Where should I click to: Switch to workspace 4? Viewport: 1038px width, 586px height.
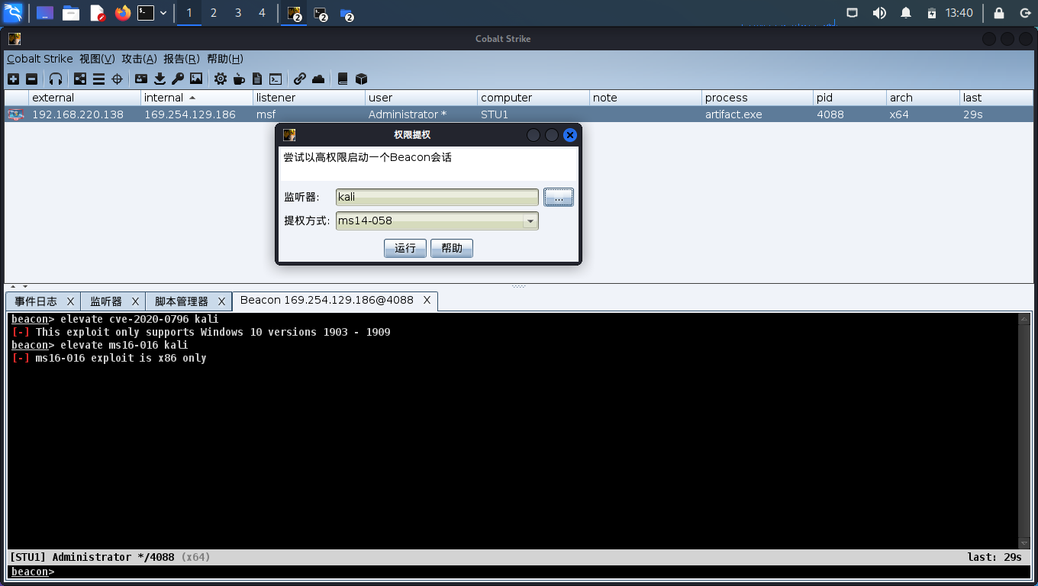click(x=263, y=13)
